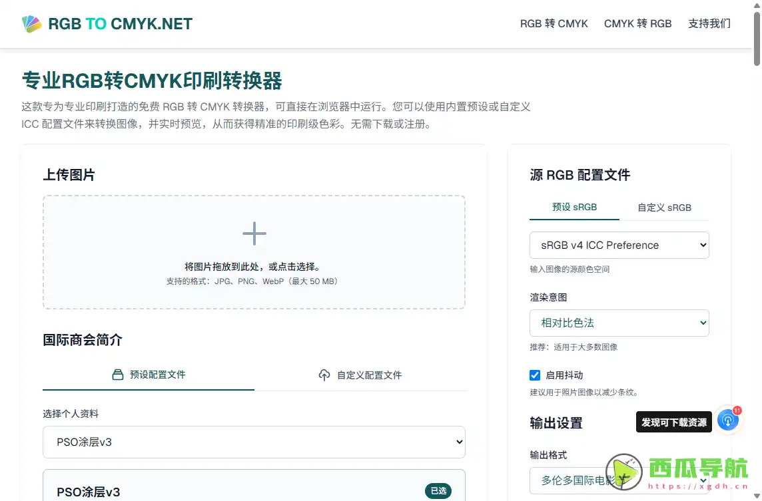The height and width of the screenshot is (501, 762).
Task: Click the 上传图片 heading
Action: point(69,175)
